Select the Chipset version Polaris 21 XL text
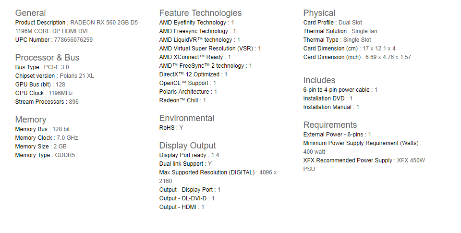 (x=54, y=76)
